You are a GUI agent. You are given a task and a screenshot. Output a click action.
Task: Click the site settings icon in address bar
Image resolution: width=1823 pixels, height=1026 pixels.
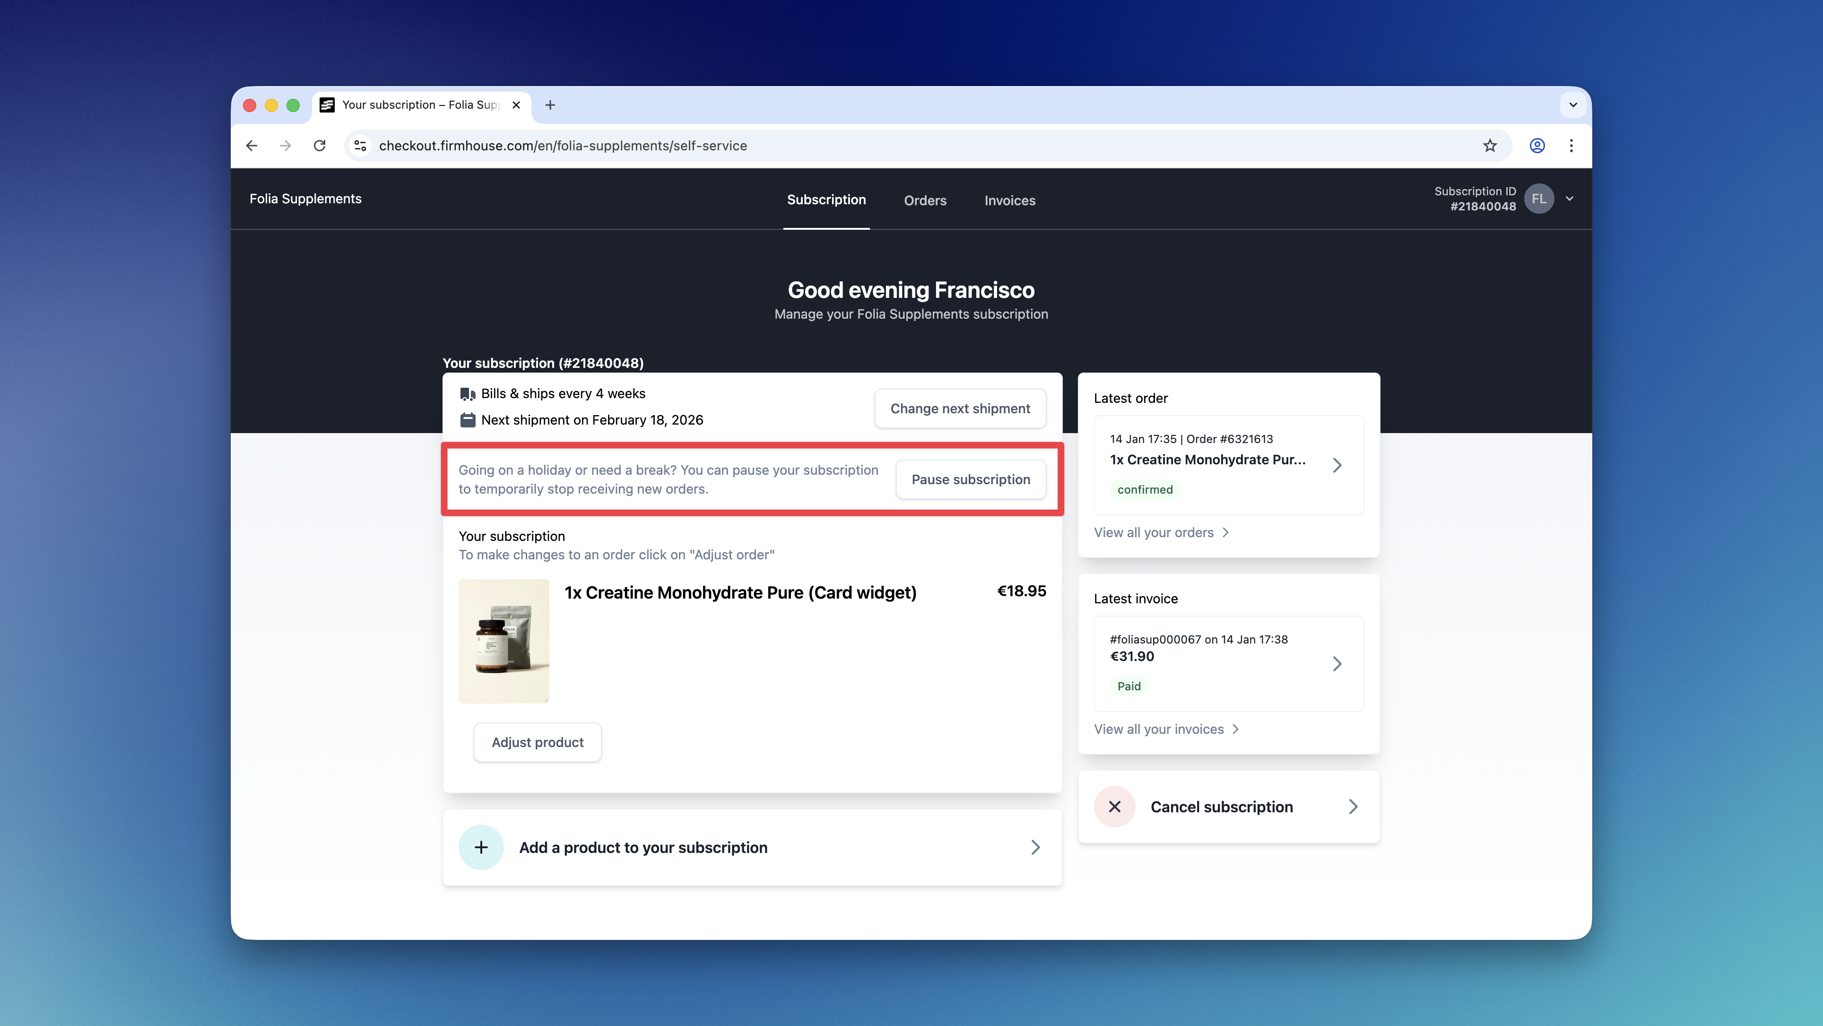[x=360, y=146]
